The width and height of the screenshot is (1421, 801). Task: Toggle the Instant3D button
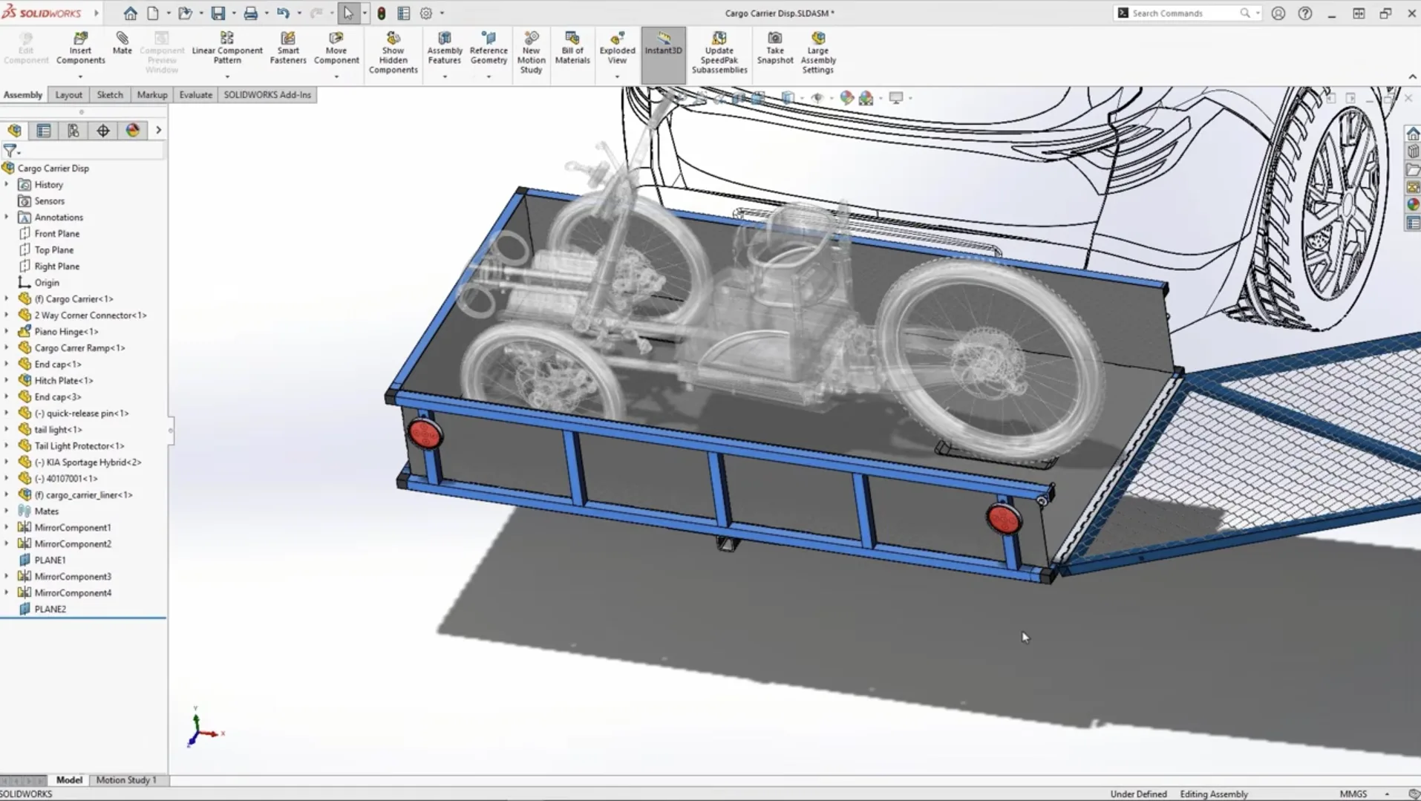point(663,44)
